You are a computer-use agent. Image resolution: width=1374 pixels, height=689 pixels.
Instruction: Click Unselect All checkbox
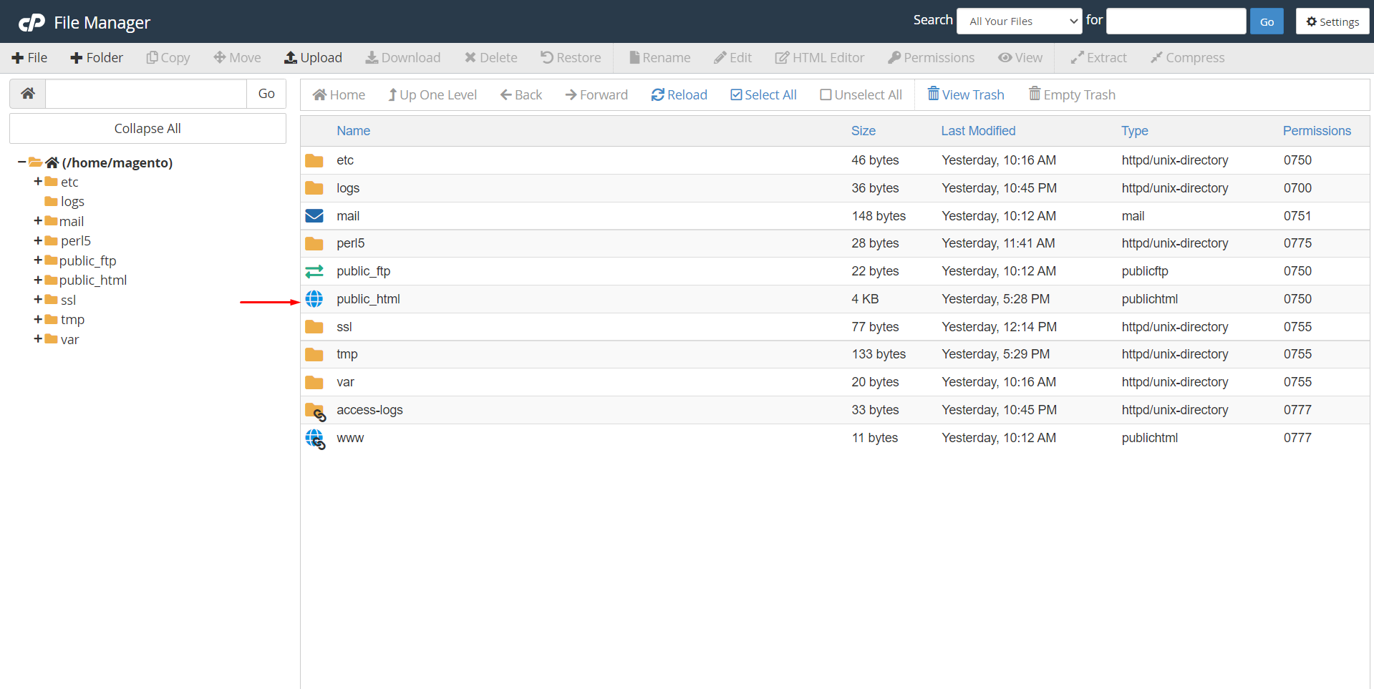pos(860,95)
